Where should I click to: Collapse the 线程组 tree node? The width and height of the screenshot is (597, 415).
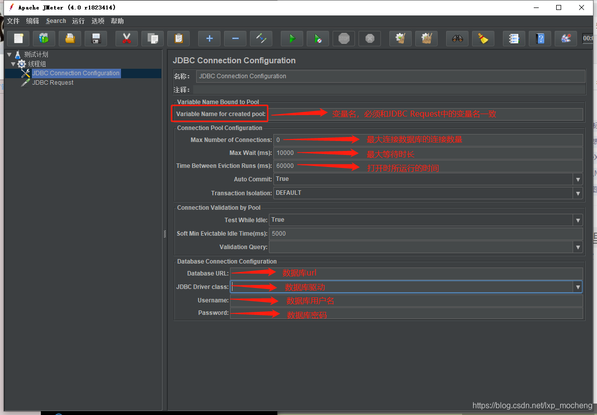pos(13,64)
